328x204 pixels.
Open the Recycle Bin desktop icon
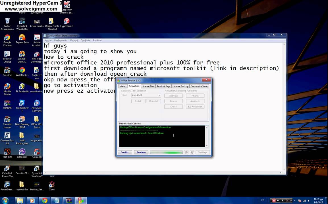7,24
